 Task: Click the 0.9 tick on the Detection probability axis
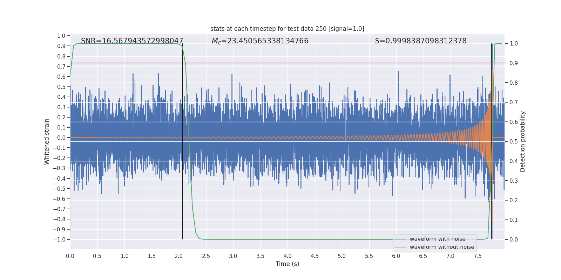coord(514,63)
